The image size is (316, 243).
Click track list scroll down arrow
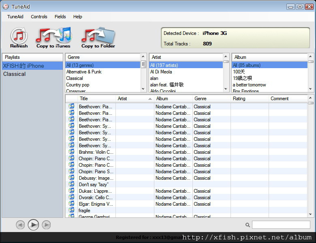point(311,214)
